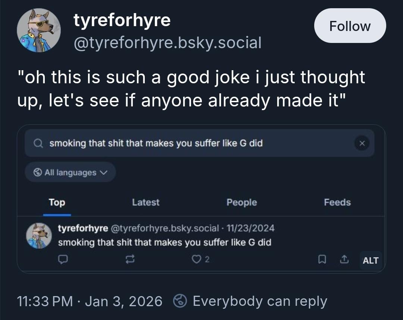This screenshot has width=403, height=320.
Task: Switch to the People tab
Action: (x=241, y=202)
